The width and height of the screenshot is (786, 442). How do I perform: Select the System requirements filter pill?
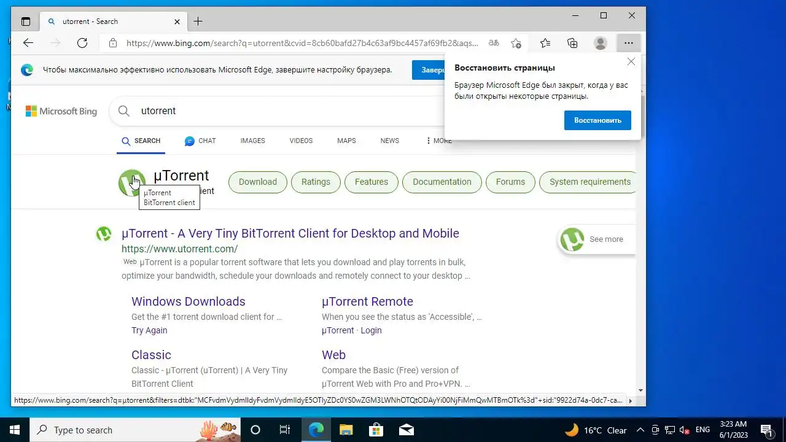point(588,182)
